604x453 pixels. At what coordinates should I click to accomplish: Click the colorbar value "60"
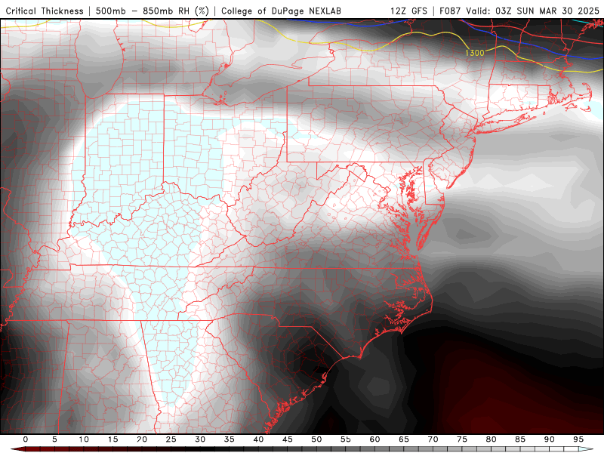point(374,439)
